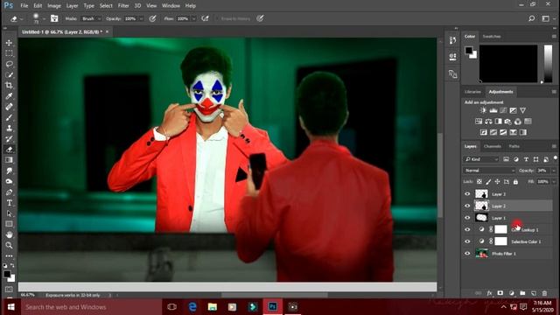Screen dimensions: 560x315
Task: Click foreground color in Color panel
Action: coord(469,50)
